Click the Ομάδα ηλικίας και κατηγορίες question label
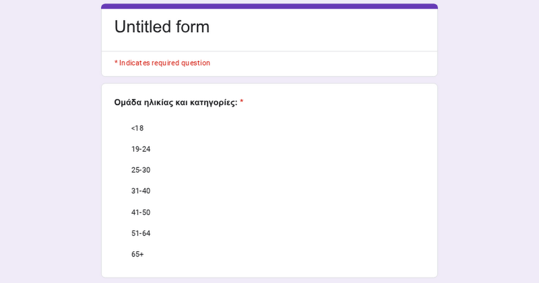The width and height of the screenshot is (539, 283). pyautogui.click(x=176, y=102)
